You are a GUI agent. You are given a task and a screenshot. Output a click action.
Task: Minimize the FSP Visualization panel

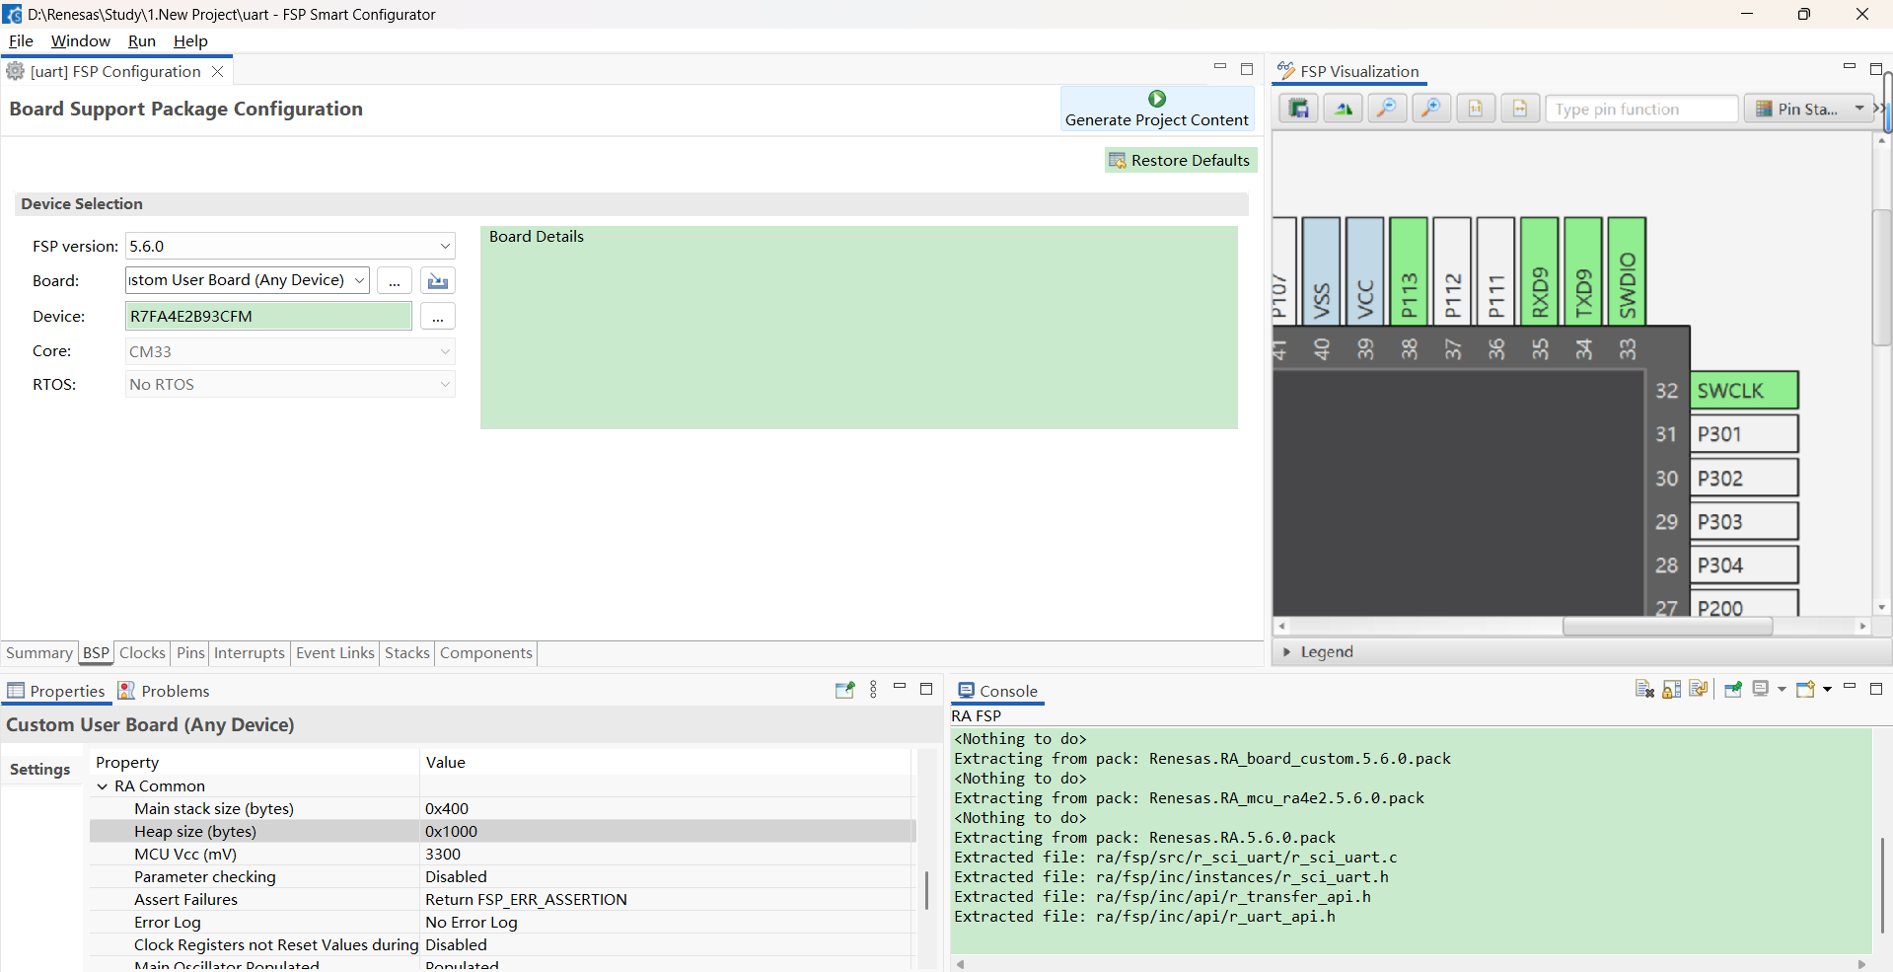point(1850,67)
